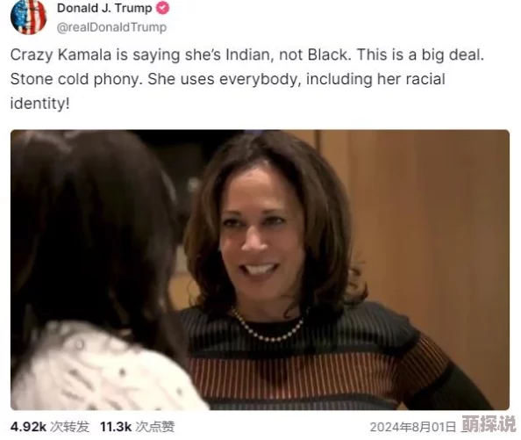
Task: Click the 4.92k repost count
Action: pos(28,427)
